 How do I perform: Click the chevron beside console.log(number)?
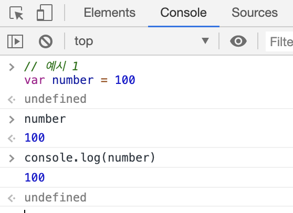[12, 158]
